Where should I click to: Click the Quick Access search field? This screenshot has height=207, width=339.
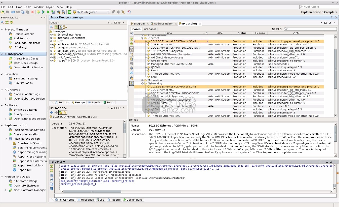tap(319, 7)
